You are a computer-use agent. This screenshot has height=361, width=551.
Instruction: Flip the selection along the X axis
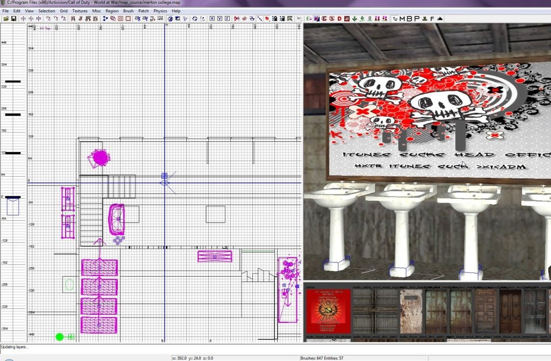click(x=23, y=19)
